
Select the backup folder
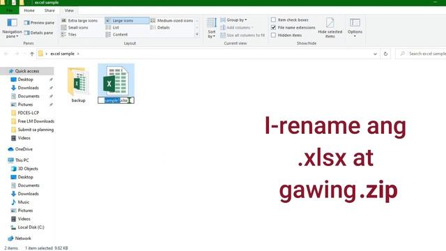click(78, 85)
